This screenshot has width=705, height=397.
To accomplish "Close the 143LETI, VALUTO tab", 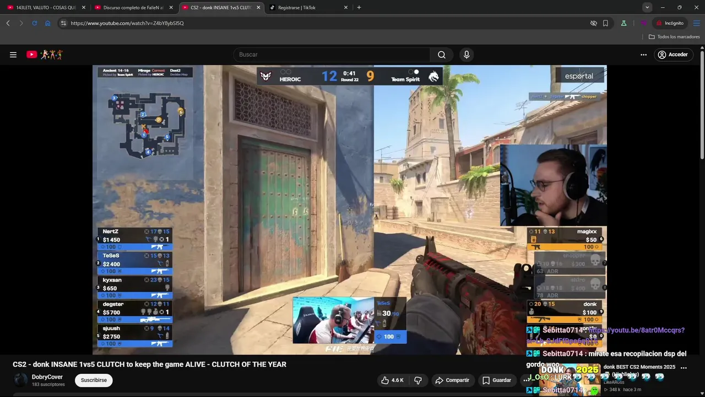I will pos(84,8).
